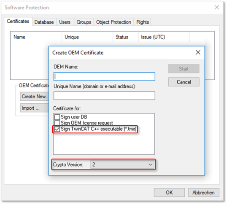Click the Start button
Viewport: 227px width, 205px height.
[184, 69]
